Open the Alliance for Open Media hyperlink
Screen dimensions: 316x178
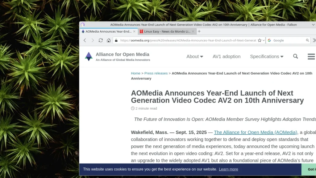click(x=256, y=132)
